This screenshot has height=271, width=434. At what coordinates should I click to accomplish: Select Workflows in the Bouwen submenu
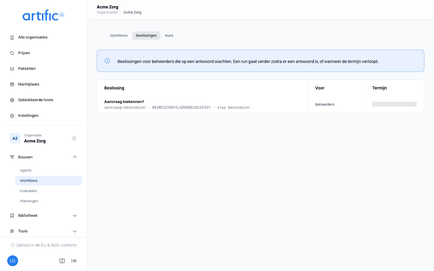click(x=49, y=181)
